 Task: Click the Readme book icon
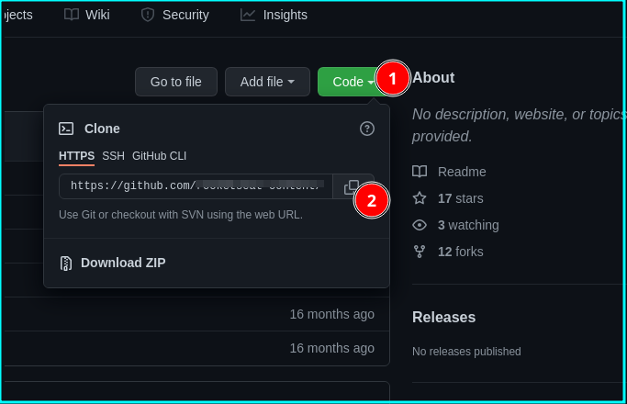pos(420,172)
